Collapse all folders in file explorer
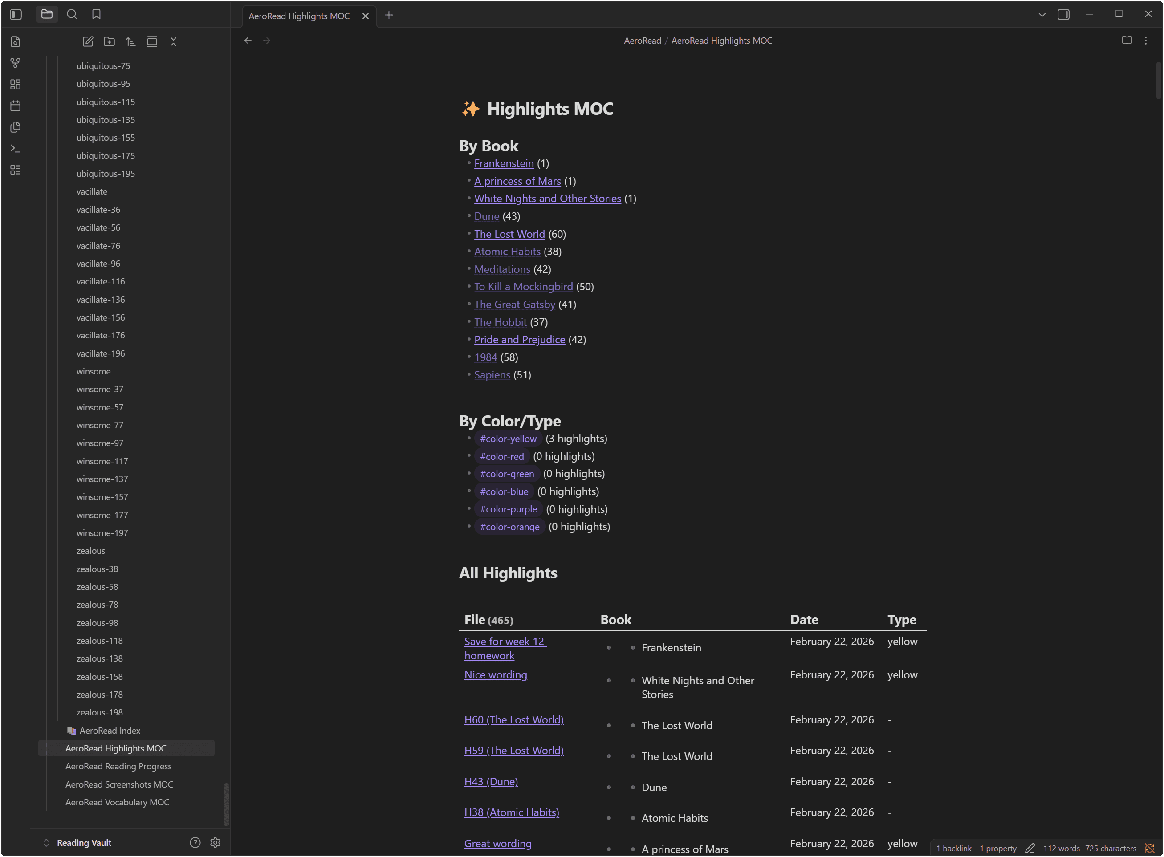 click(173, 41)
